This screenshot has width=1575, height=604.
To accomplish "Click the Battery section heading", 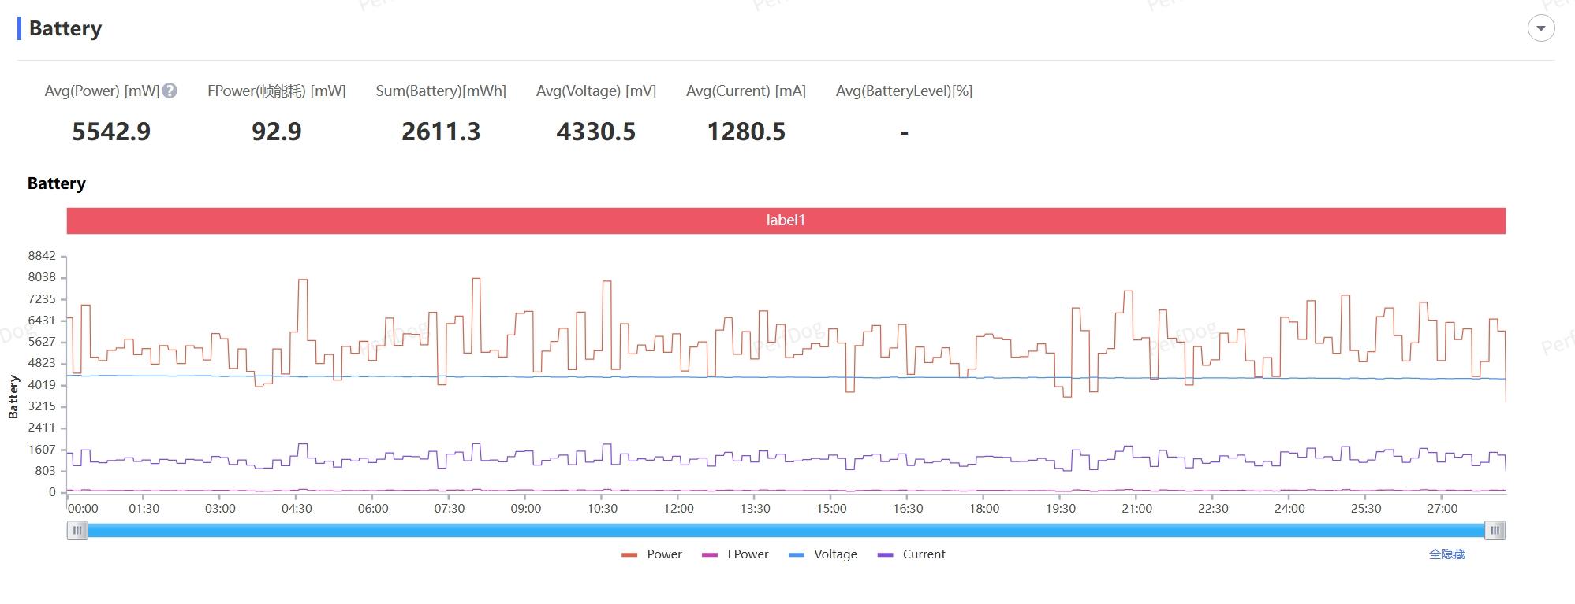I will 65,28.
